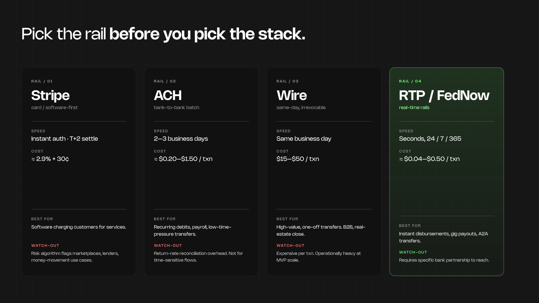The height and width of the screenshot is (303, 539).
Task: Select the '$15–$50 / txn' cost value
Action: (x=298, y=159)
